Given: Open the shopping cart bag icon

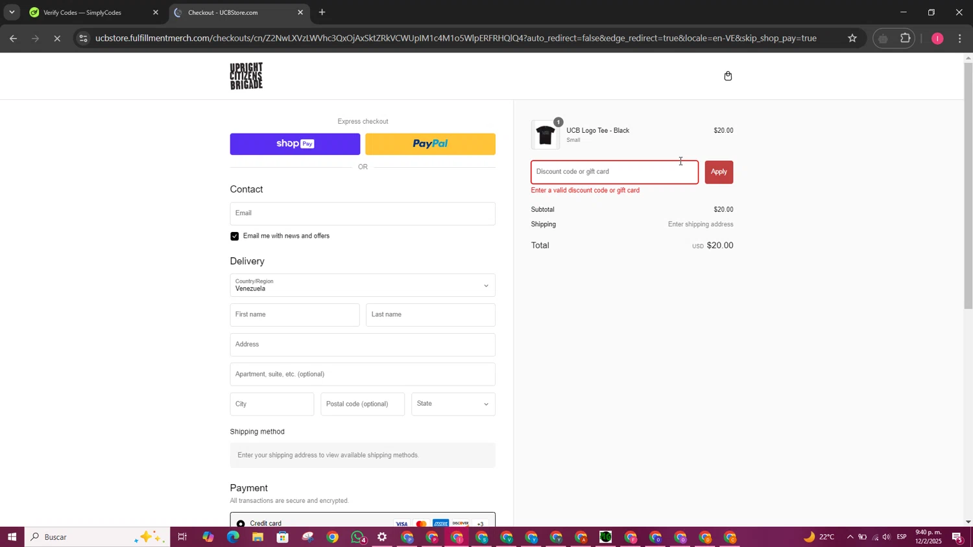Looking at the screenshot, I should click(728, 76).
